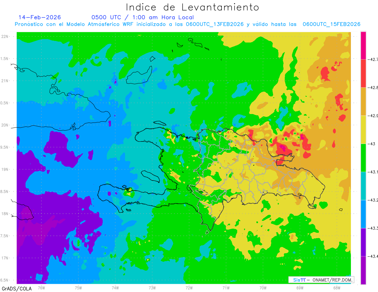The width and height of the screenshot is (378, 292).
Task: Click the '-43.2' color bar value
Action: tap(373, 200)
